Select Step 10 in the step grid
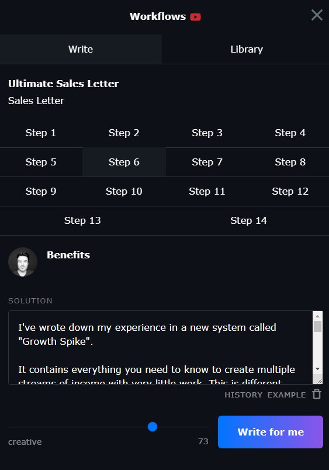Viewport: 329px width, 470px height. pyautogui.click(x=124, y=191)
